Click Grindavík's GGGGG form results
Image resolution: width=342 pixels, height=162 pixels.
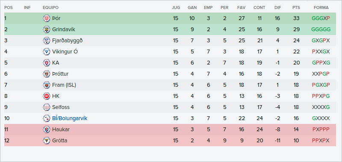tap(321, 29)
